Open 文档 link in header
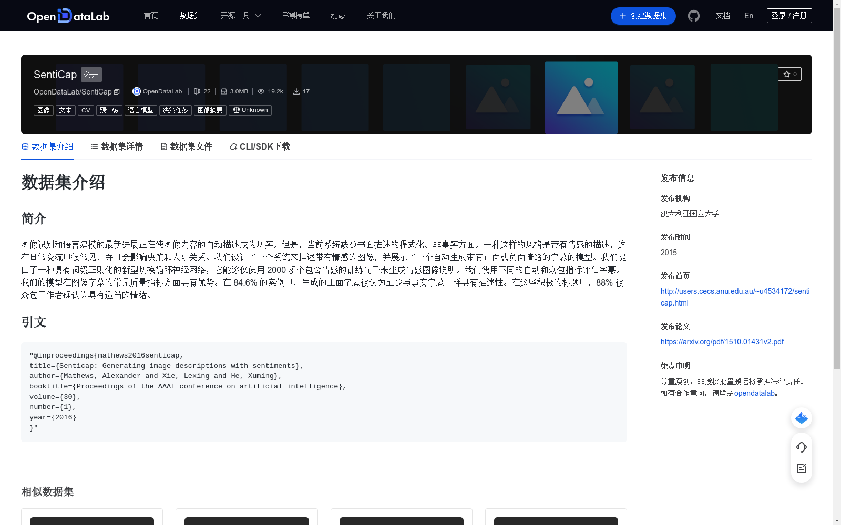This screenshot has height=525, width=841. [723, 16]
